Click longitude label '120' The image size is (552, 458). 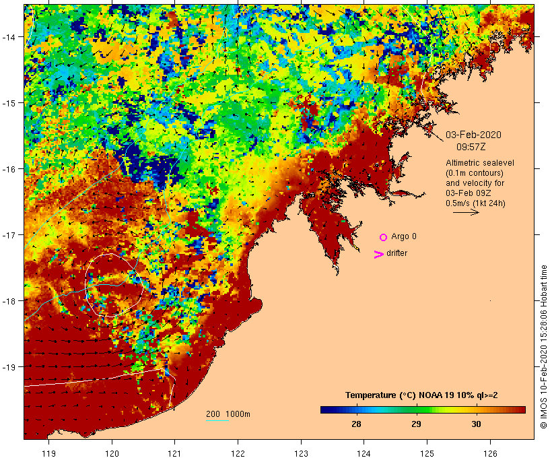click(112, 453)
